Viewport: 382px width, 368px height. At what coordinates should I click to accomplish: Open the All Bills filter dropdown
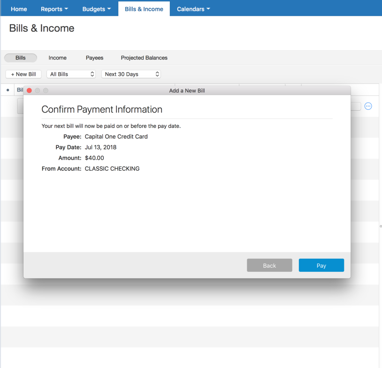coord(72,74)
